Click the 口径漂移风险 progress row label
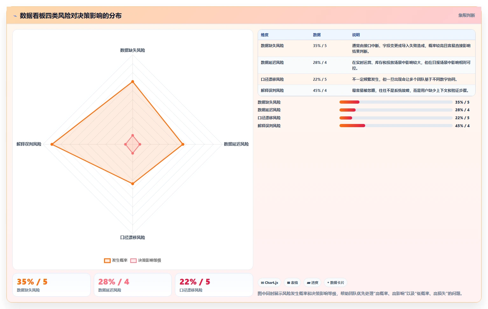Image resolution: width=488 pixels, height=309 pixels. [x=269, y=118]
